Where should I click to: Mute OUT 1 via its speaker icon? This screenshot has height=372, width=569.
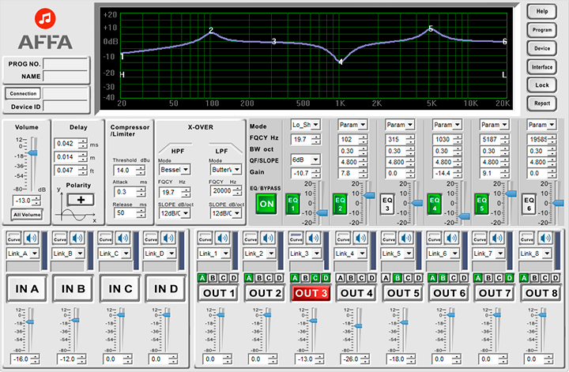click(223, 239)
